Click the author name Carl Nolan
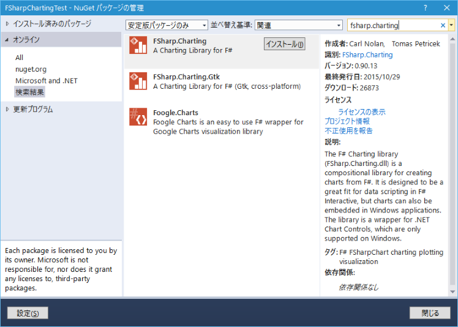458x327 pixels. 367,44
